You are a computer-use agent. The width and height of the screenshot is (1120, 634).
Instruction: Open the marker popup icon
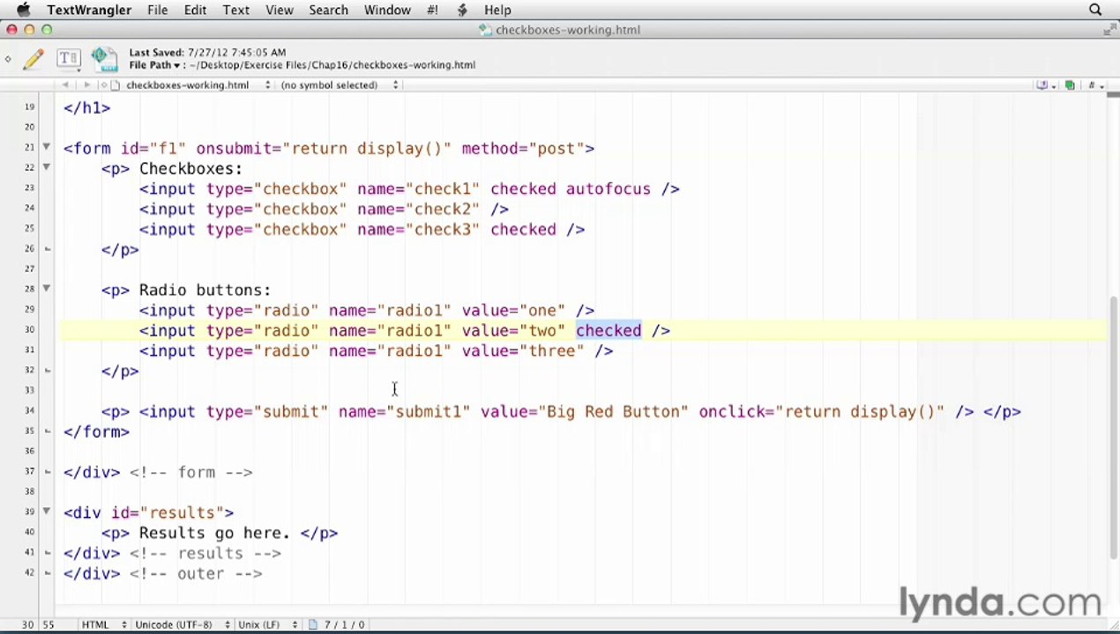tap(1094, 85)
